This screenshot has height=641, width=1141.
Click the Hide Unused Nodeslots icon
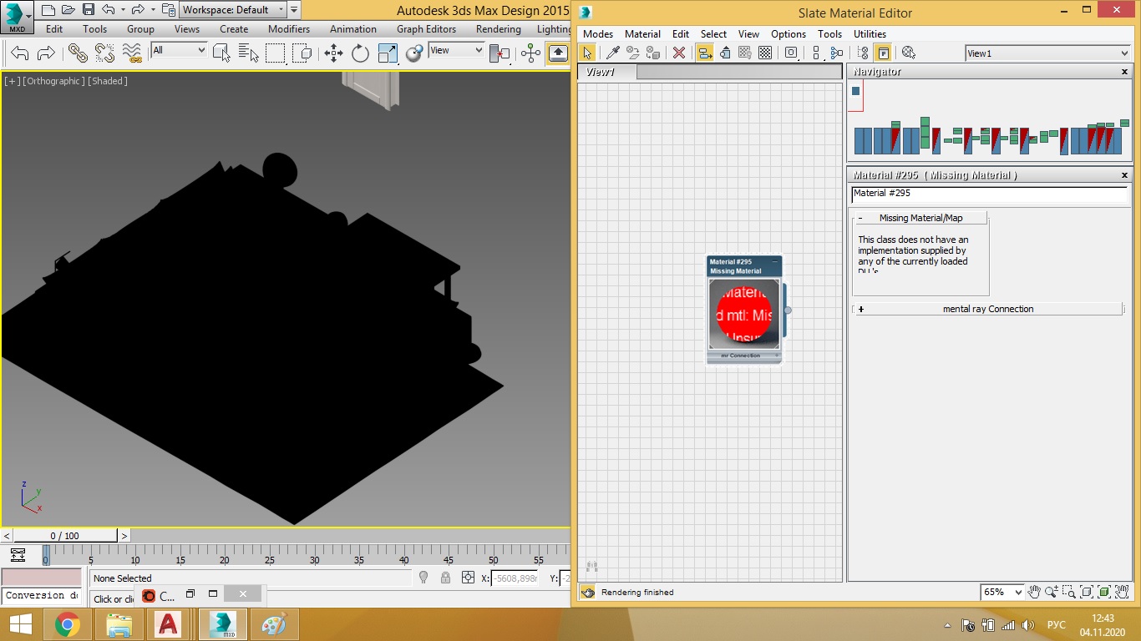pos(725,53)
